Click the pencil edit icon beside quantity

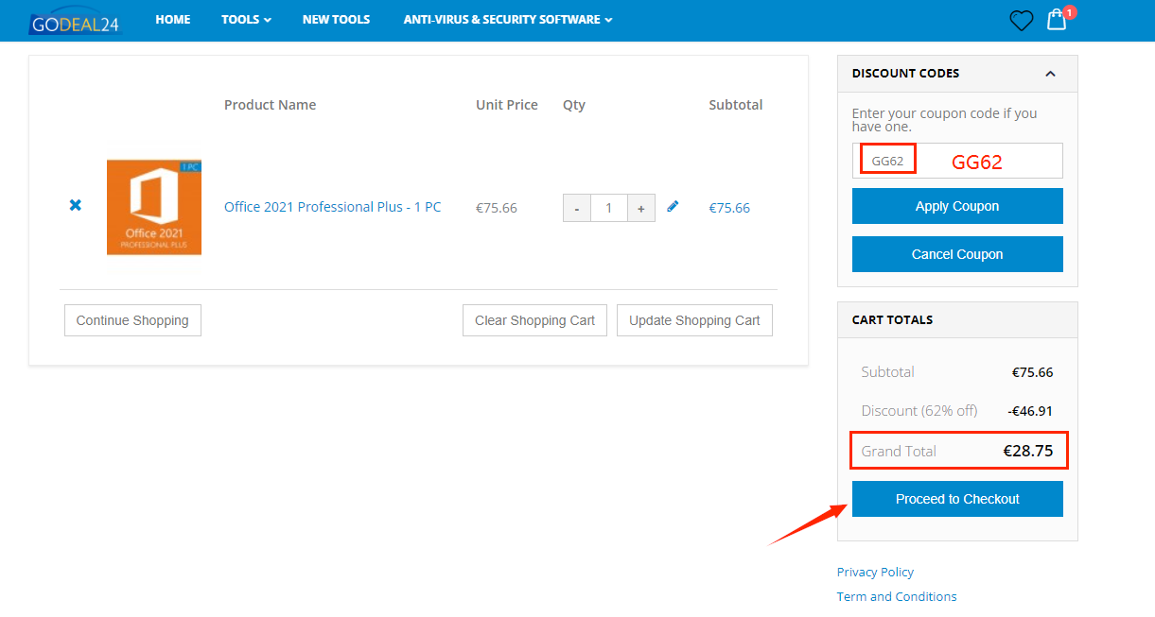pyautogui.click(x=673, y=206)
